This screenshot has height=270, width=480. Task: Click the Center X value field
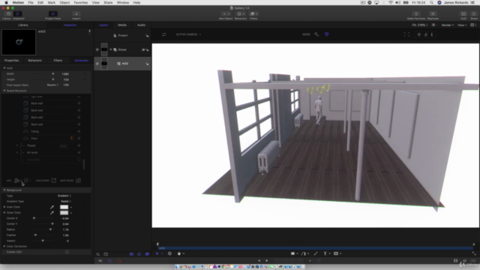coord(65,218)
